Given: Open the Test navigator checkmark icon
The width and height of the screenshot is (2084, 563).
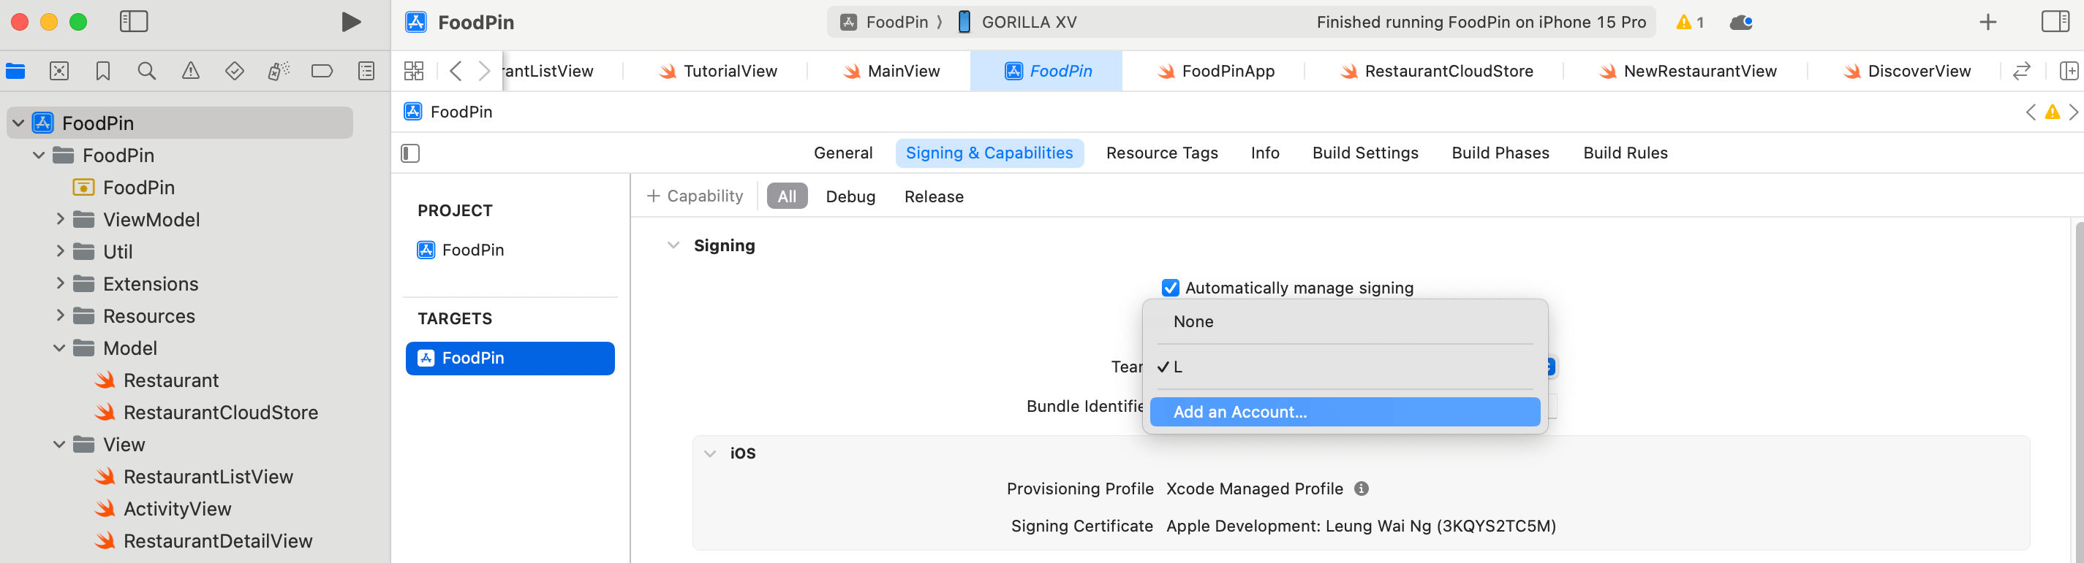Looking at the screenshot, I should click(x=234, y=70).
